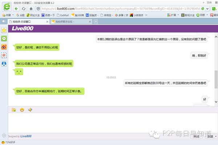Viewport: 218px width, 145px height.
Task: Click the 关闭 close chat button
Action: [x=196, y=136]
